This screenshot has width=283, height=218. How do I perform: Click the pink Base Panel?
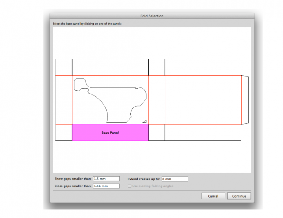click(110, 132)
